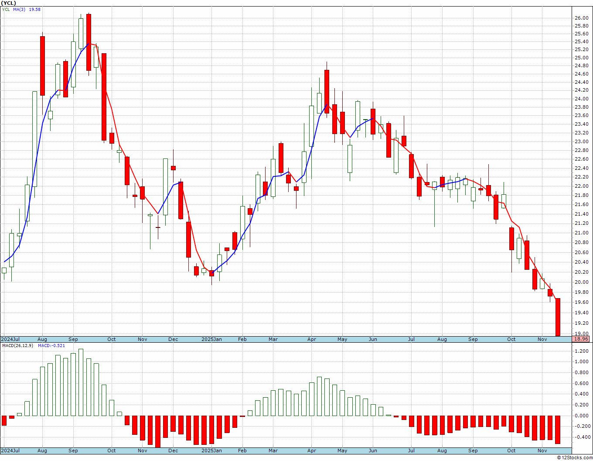Click the 19.20 price axis label
This screenshot has width=593, height=461.
[x=581, y=323]
